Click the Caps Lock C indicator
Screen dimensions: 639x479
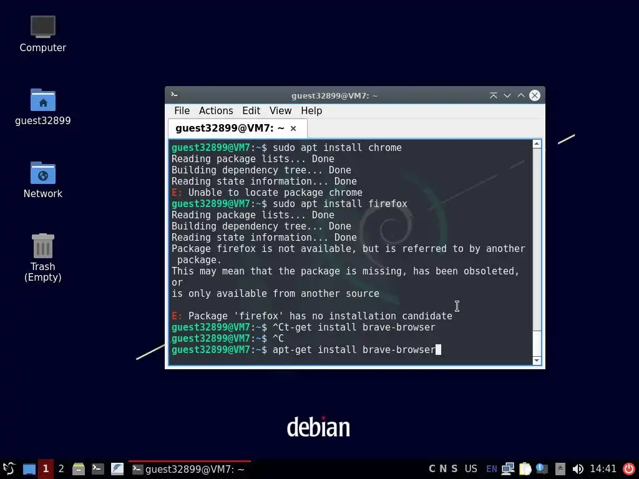click(432, 469)
